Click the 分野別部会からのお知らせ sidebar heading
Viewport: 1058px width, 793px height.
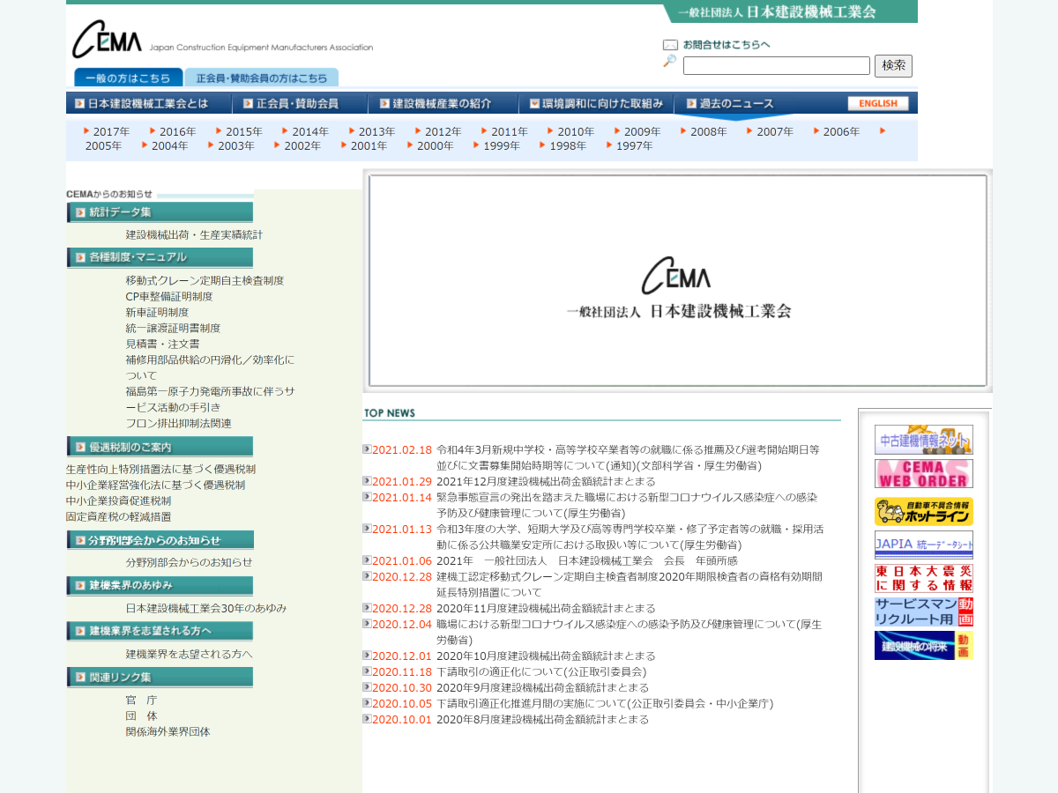tap(160, 540)
